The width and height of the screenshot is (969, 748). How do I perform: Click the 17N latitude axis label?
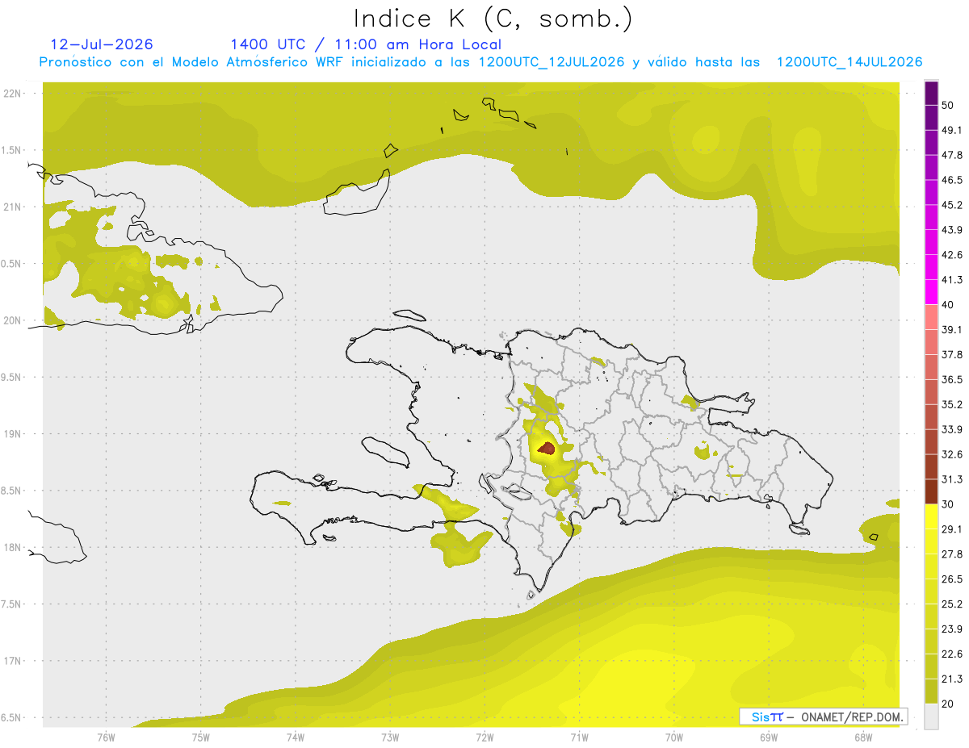[x=13, y=660]
